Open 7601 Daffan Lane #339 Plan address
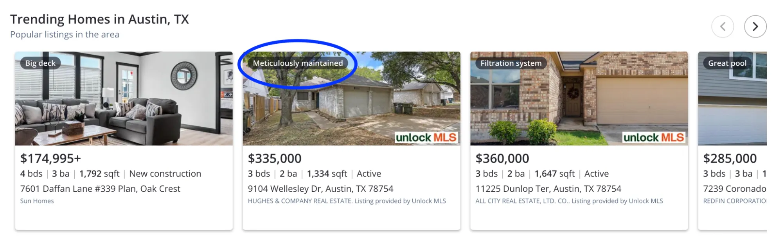The width and height of the screenshot is (782, 245). (x=100, y=189)
